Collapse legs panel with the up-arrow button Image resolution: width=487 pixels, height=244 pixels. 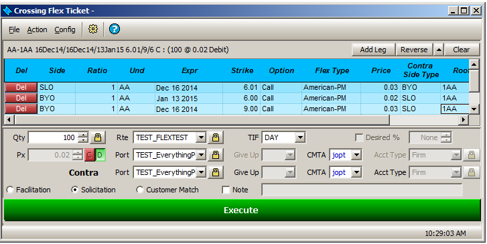pyautogui.click(x=439, y=50)
